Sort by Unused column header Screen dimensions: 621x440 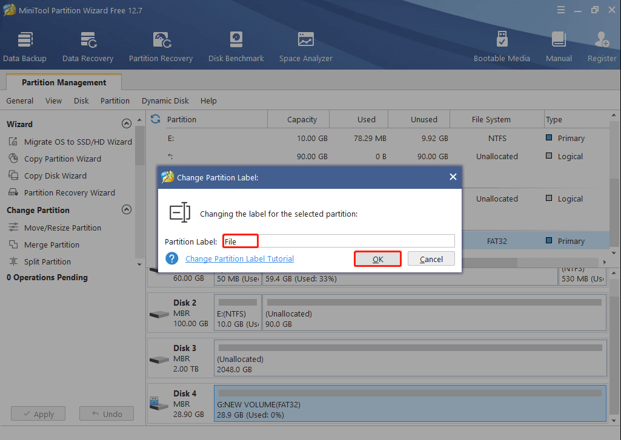pos(419,119)
